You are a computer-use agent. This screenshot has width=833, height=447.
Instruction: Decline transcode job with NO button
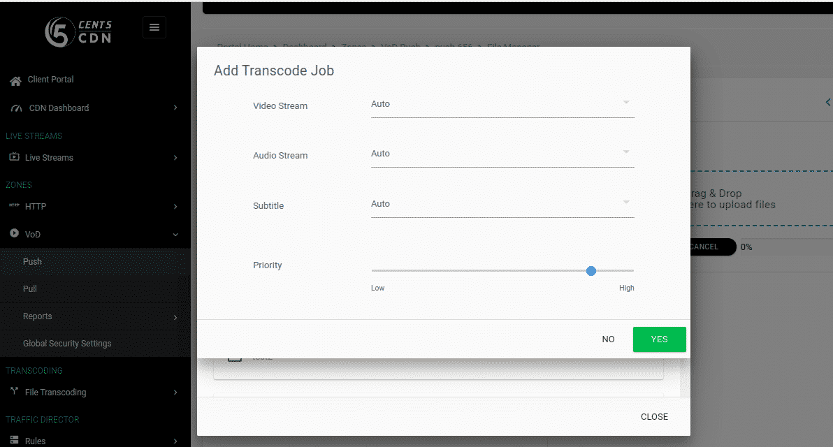pos(608,339)
